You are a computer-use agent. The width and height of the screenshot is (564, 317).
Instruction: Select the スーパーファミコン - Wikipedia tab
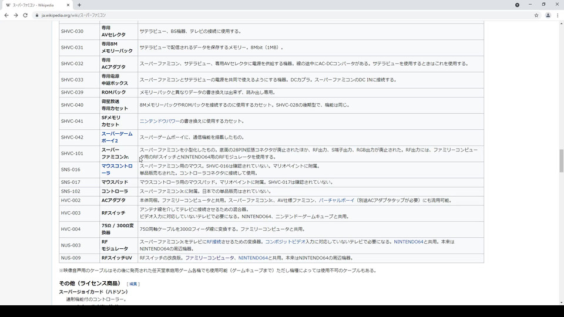click(38, 5)
